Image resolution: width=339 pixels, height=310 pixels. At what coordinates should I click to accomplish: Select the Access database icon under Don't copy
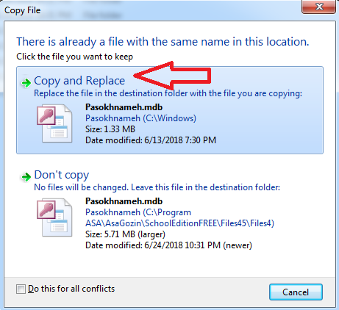point(54,217)
